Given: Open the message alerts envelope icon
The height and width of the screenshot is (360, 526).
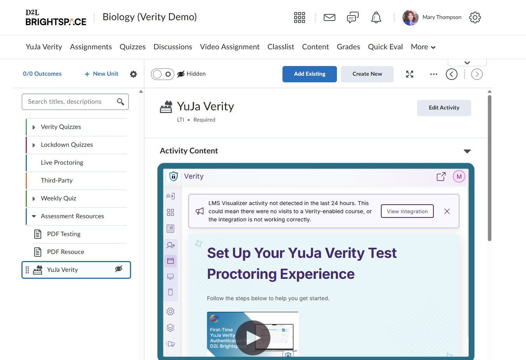Looking at the screenshot, I should coord(330,17).
